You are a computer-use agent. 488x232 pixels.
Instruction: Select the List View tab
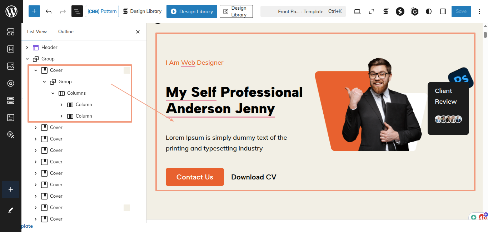[x=37, y=31]
